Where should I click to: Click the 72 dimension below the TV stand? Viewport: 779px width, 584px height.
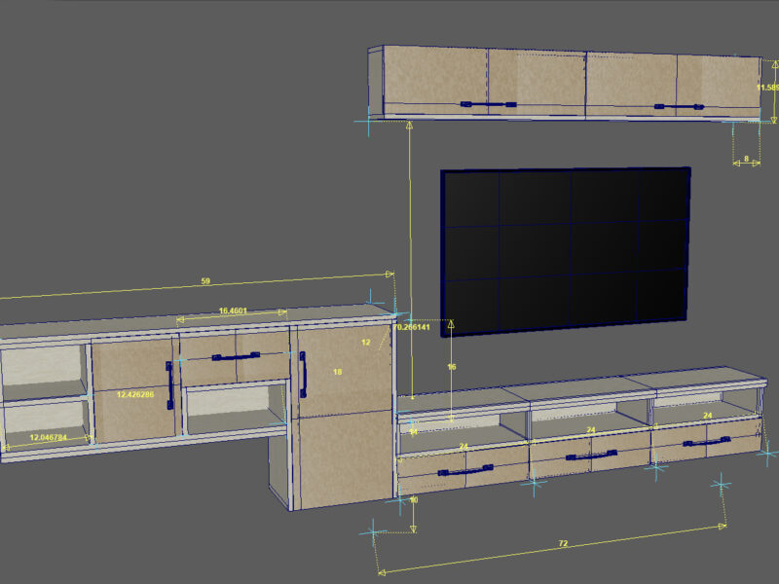pyautogui.click(x=563, y=542)
